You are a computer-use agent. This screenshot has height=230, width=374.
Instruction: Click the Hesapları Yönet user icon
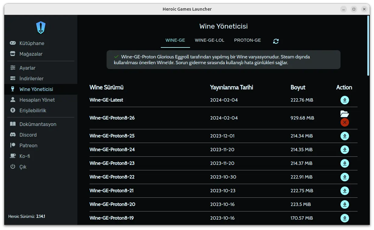coord(13,99)
